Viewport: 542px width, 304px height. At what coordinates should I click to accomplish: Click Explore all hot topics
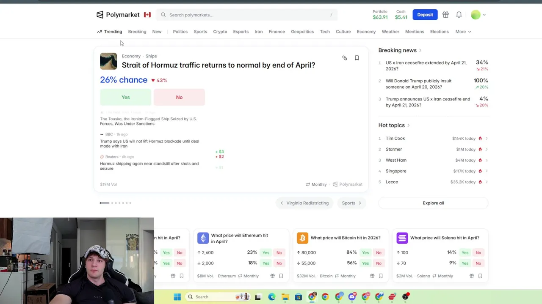coord(433,203)
